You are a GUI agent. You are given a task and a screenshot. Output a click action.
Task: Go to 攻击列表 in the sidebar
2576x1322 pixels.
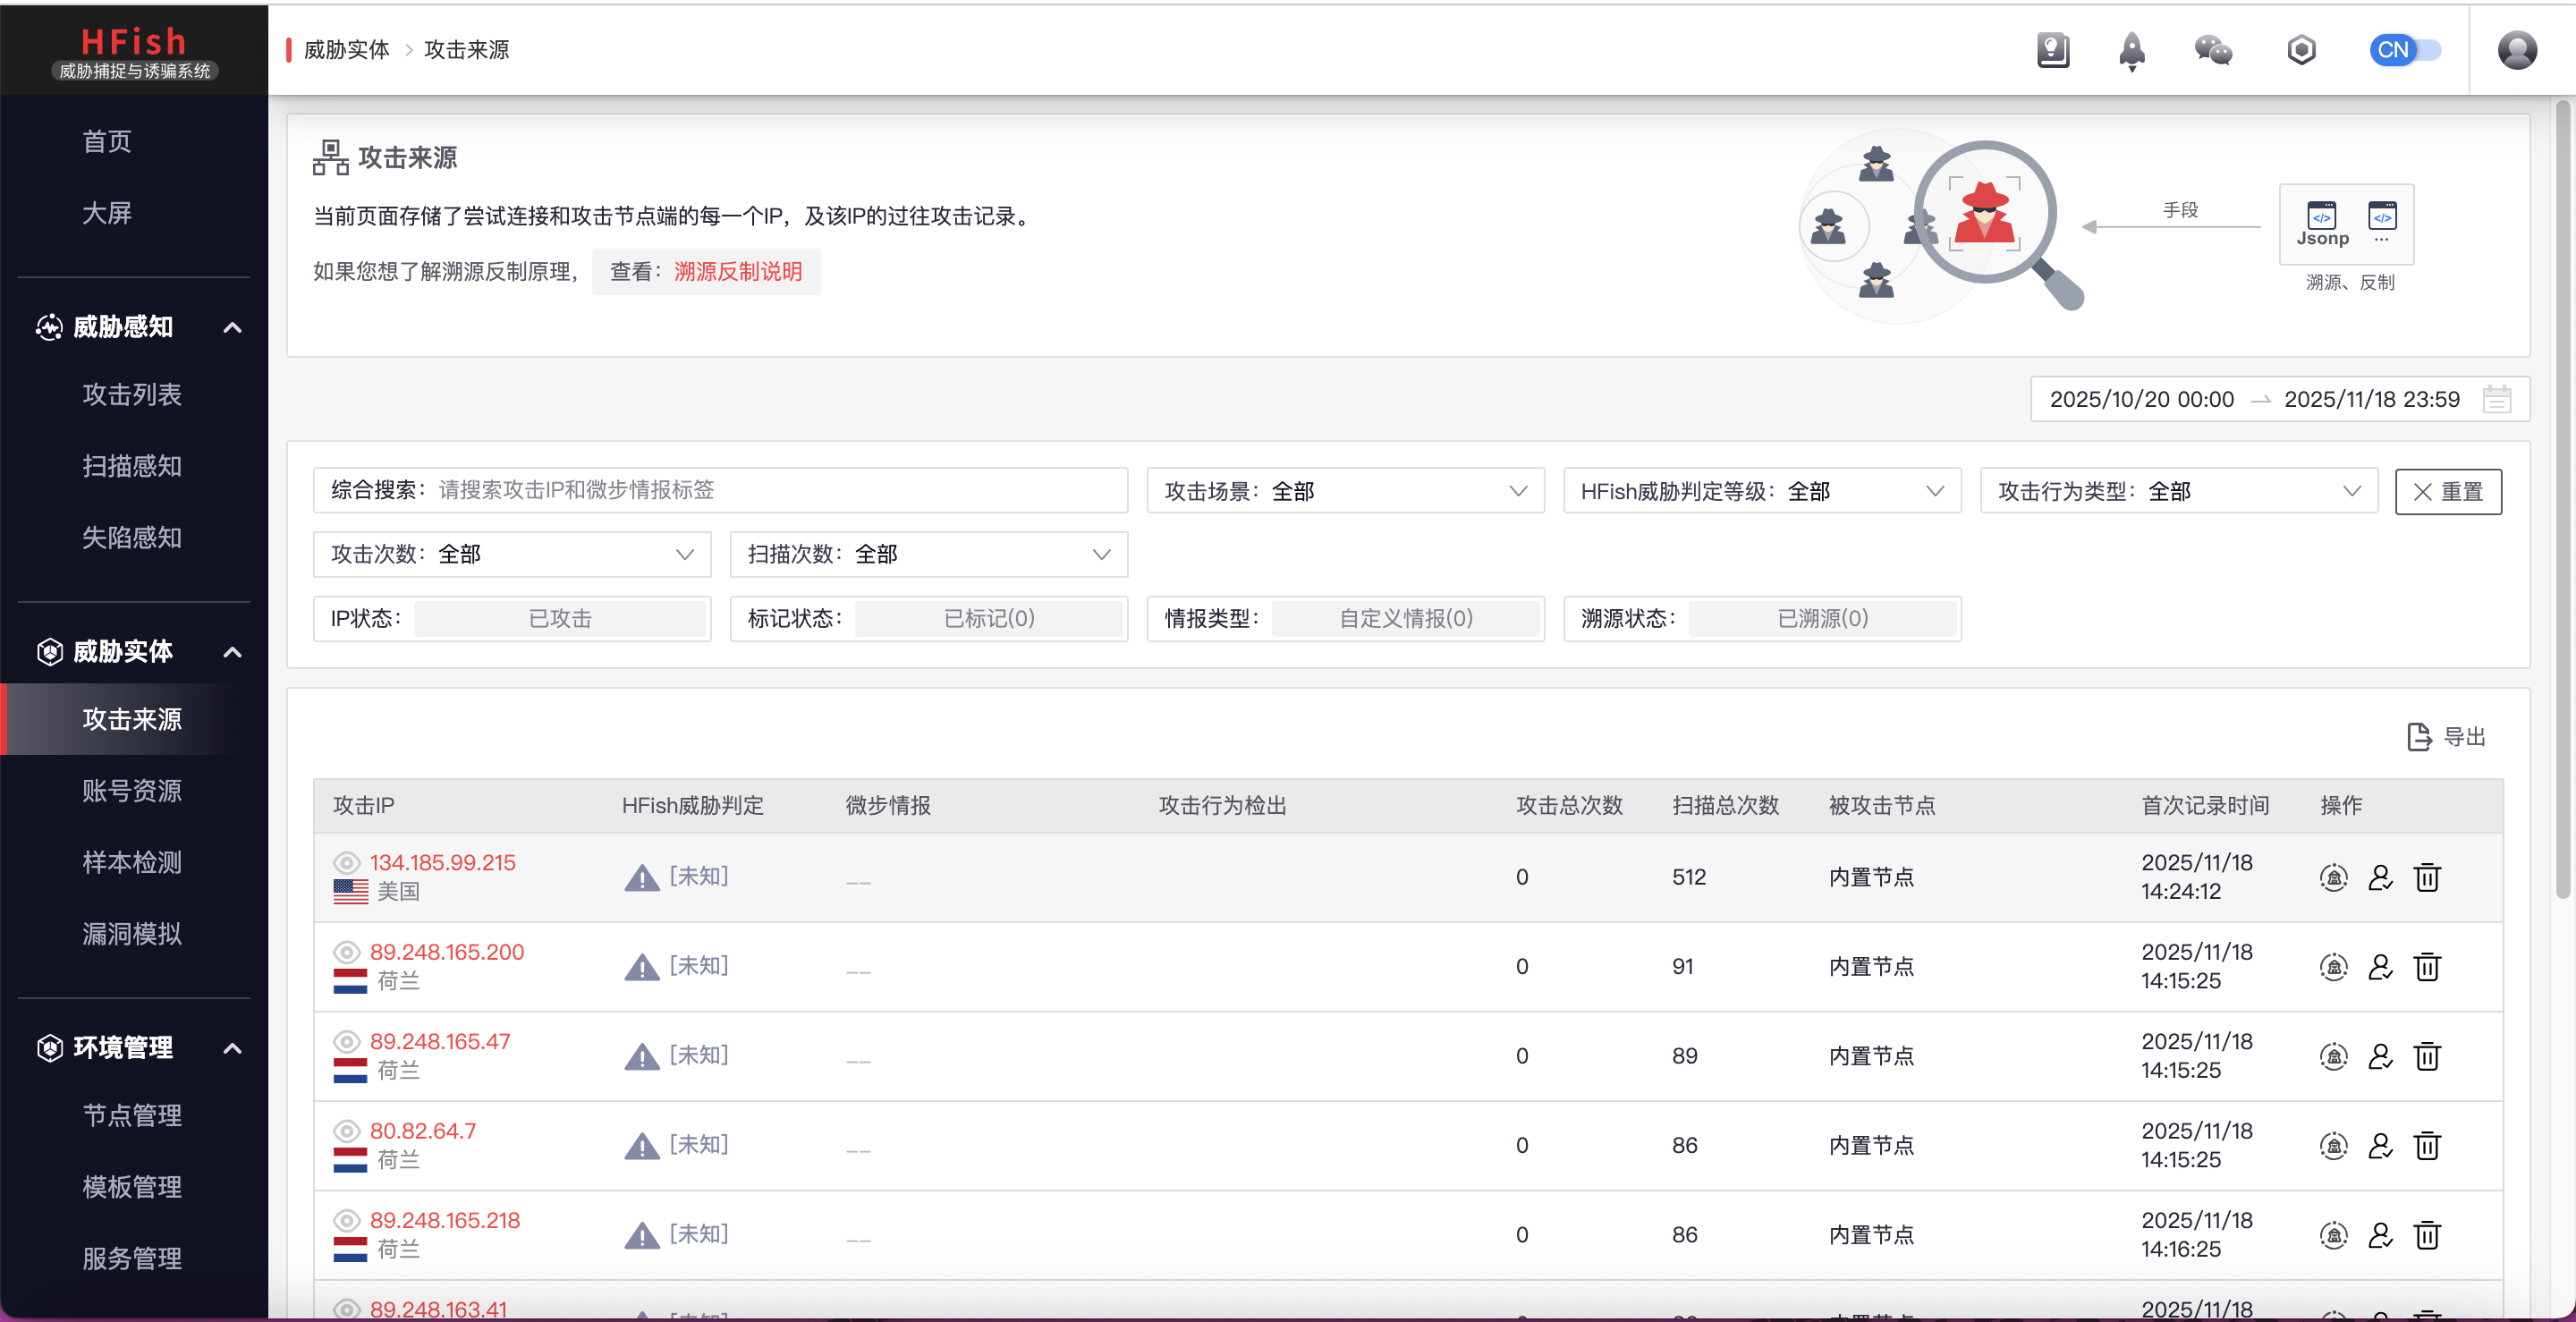coord(132,394)
